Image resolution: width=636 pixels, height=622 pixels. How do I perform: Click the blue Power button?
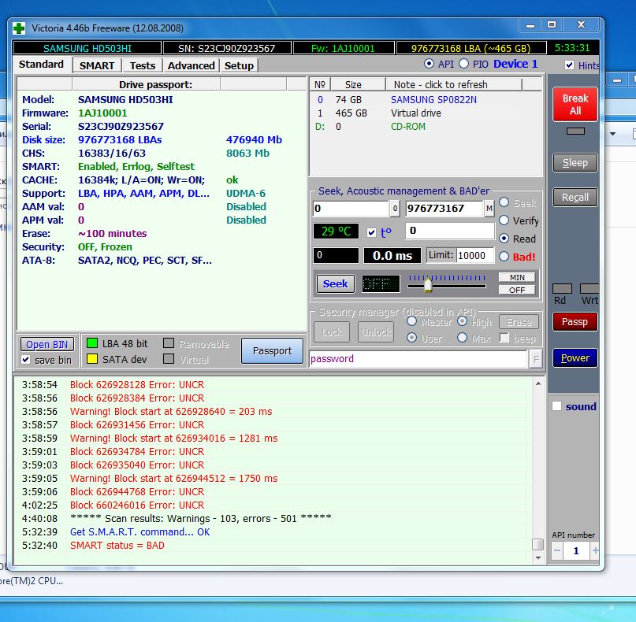[575, 358]
